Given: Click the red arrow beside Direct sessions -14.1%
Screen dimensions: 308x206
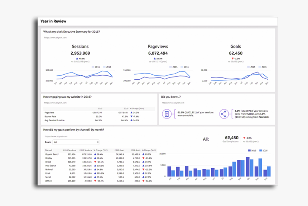Looking at the screenshot, I should pyautogui.click(x=95, y=162).
